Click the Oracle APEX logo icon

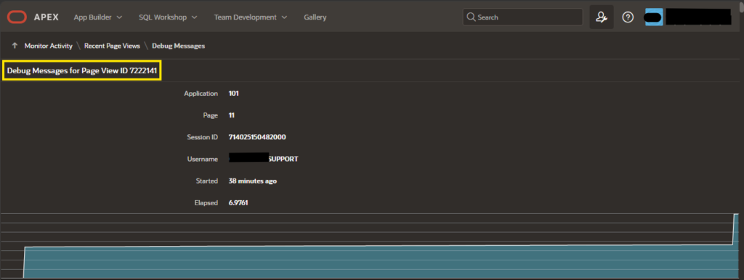click(x=17, y=17)
